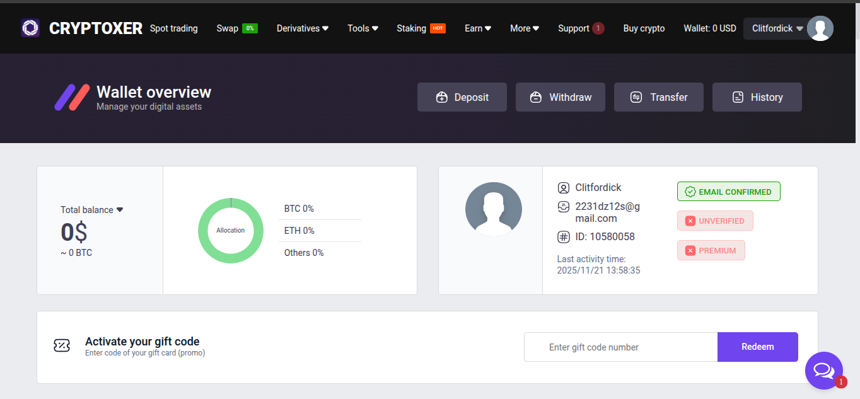Expand the Tools dropdown menu
Screen dimensions: 860x399
pos(363,28)
